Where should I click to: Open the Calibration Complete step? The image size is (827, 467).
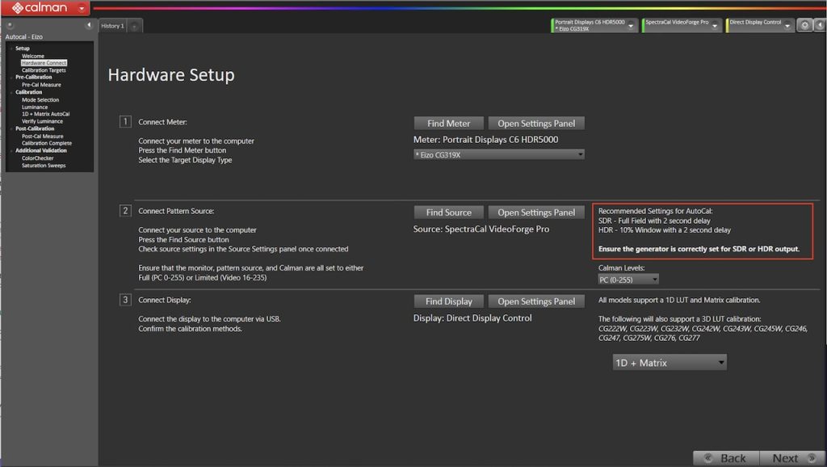(46, 143)
